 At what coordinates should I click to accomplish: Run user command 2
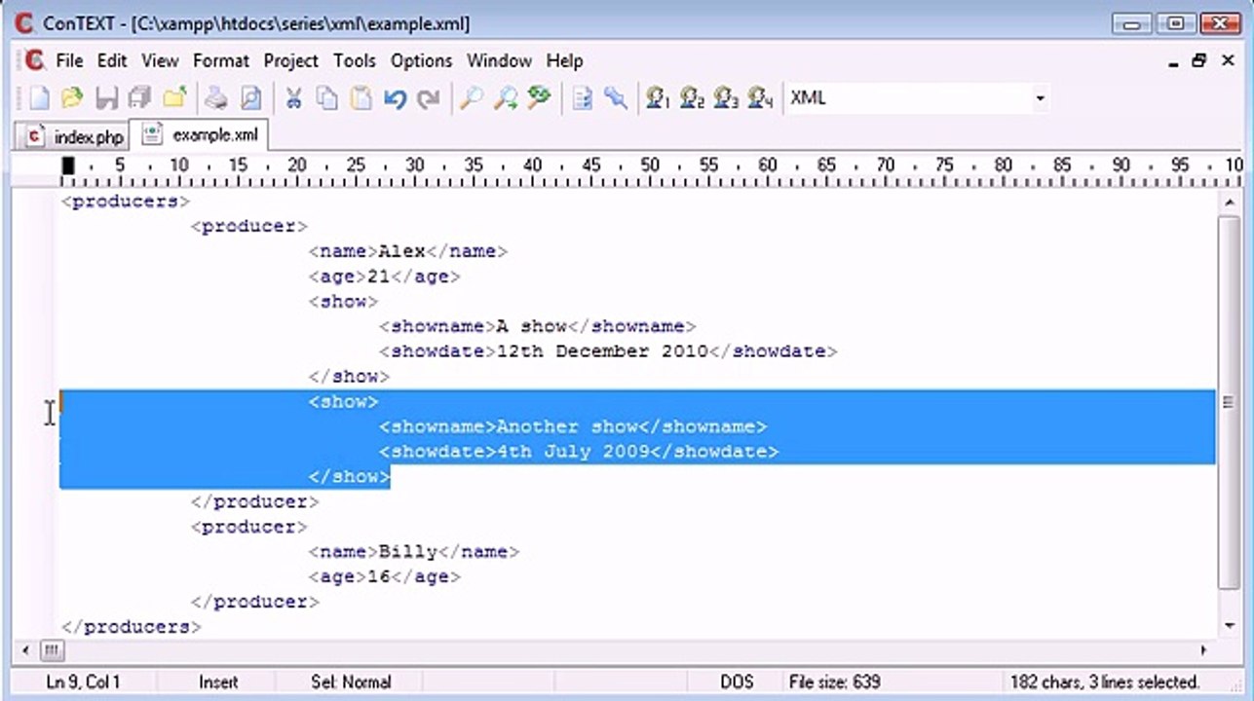[x=693, y=97]
